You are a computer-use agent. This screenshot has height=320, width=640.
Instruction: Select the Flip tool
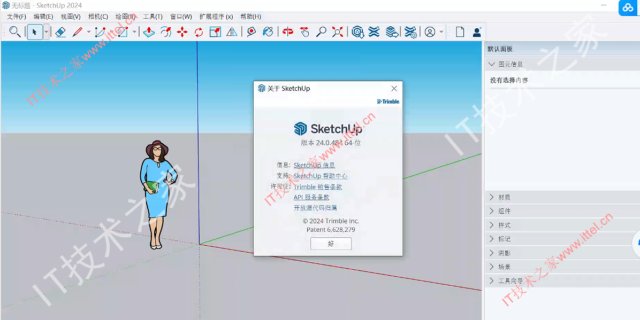click(x=232, y=32)
